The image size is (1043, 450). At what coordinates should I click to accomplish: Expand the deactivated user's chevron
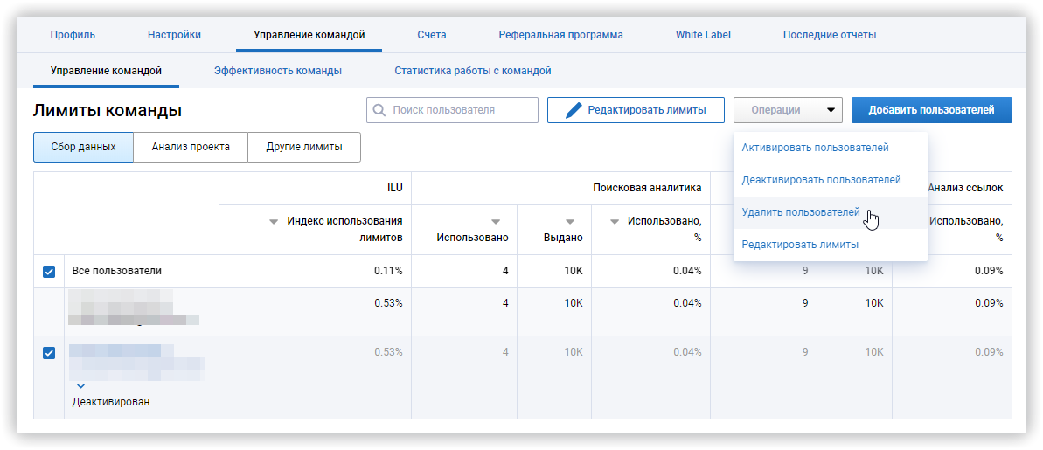tap(80, 385)
